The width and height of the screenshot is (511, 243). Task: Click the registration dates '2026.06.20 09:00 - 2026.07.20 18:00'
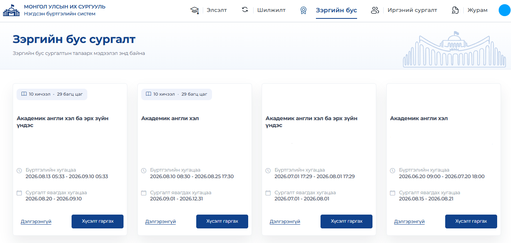click(x=442, y=177)
